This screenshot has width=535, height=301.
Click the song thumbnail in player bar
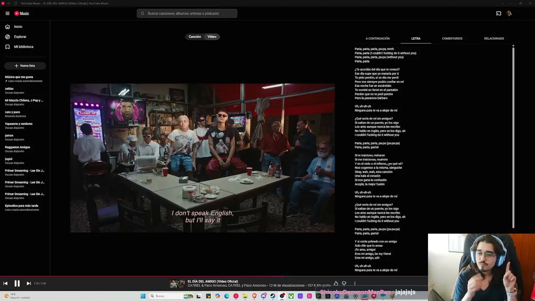point(177,284)
